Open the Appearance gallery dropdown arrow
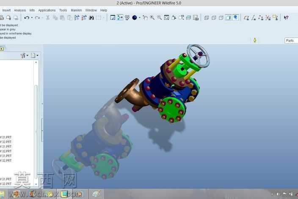This screenshot has width=298, height=199. coord(140,18)
